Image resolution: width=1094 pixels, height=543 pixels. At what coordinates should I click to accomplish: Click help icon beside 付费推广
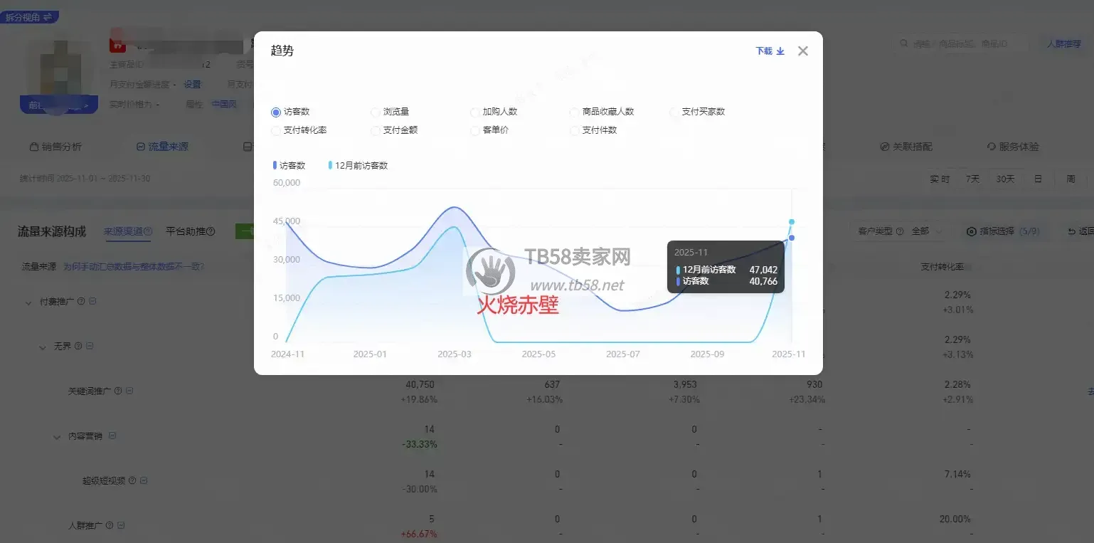point(81,302)
